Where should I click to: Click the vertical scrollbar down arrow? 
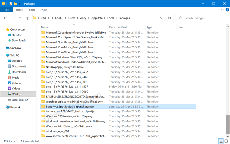coord(228,136)
